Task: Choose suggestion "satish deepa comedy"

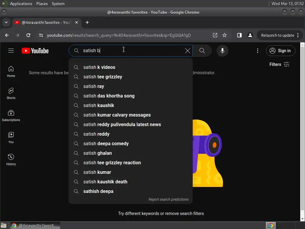Action: [130, 143]
